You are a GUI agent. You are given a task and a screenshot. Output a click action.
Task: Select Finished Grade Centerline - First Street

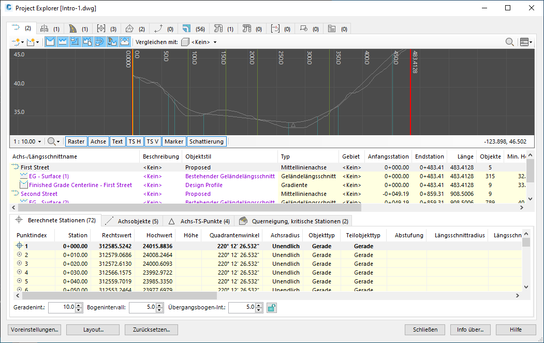[81, 185]
